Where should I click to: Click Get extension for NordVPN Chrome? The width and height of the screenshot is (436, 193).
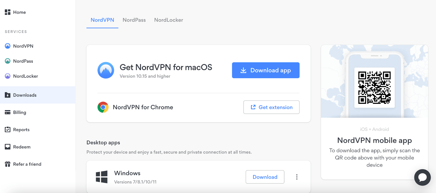click(x=271, y=107)
